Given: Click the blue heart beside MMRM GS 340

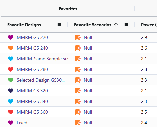Looking at the screenshot, I should pyautogui.click(x=11, y=101).
